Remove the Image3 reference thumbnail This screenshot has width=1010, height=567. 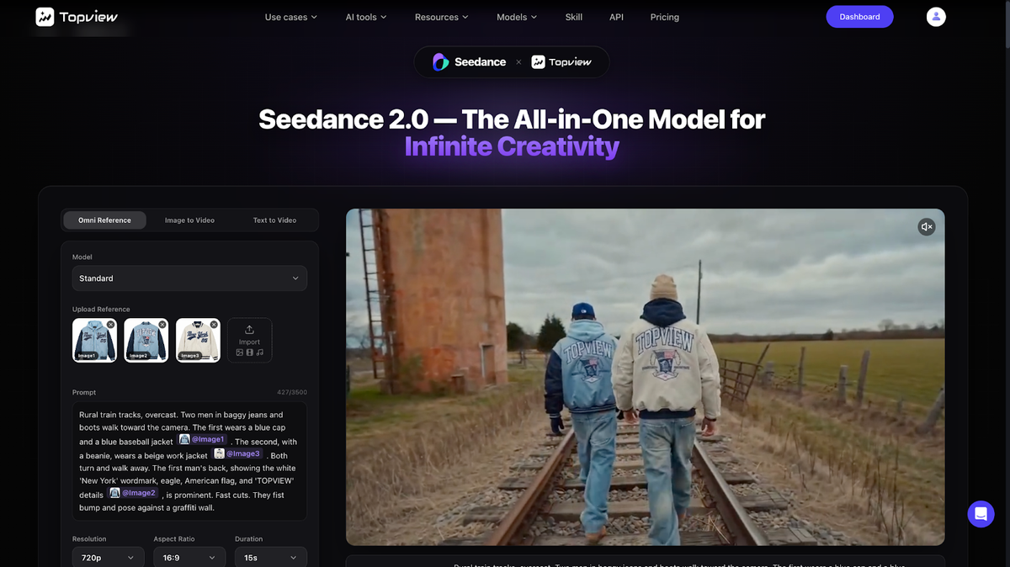(214, 323)
